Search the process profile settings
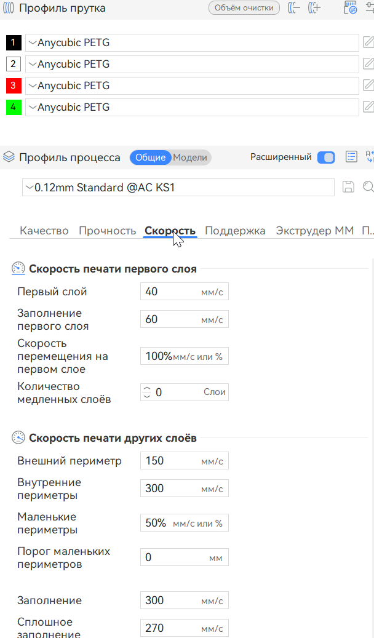Screen dimensions: 374x638 (368, 187)
